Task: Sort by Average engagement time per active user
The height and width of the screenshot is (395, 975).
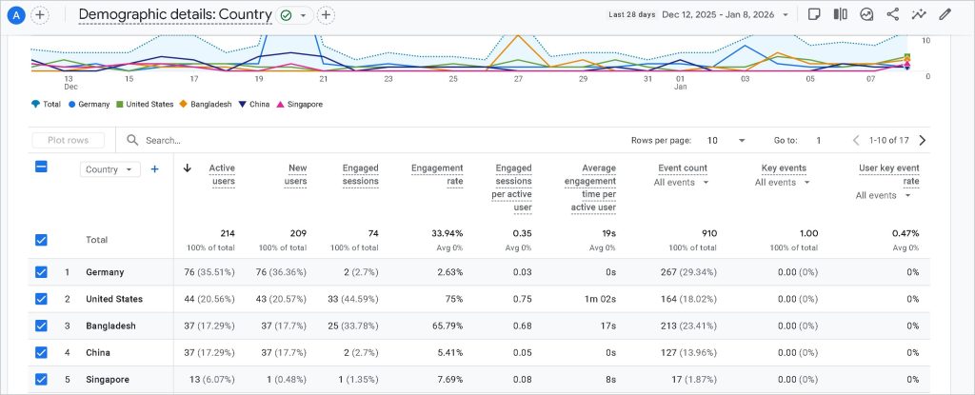Action: 590,188
